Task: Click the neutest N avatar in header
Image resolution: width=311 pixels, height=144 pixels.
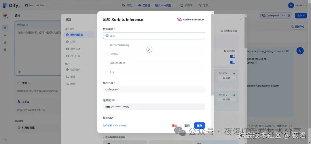Action: [291, 5]
